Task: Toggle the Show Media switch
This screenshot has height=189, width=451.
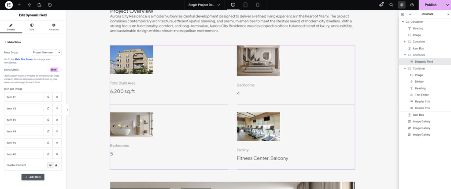Action: click(55, 70)
